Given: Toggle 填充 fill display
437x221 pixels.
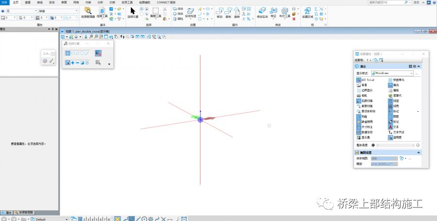Looking at the screenshot, I should pyautogui.click(x=394, y=85).
